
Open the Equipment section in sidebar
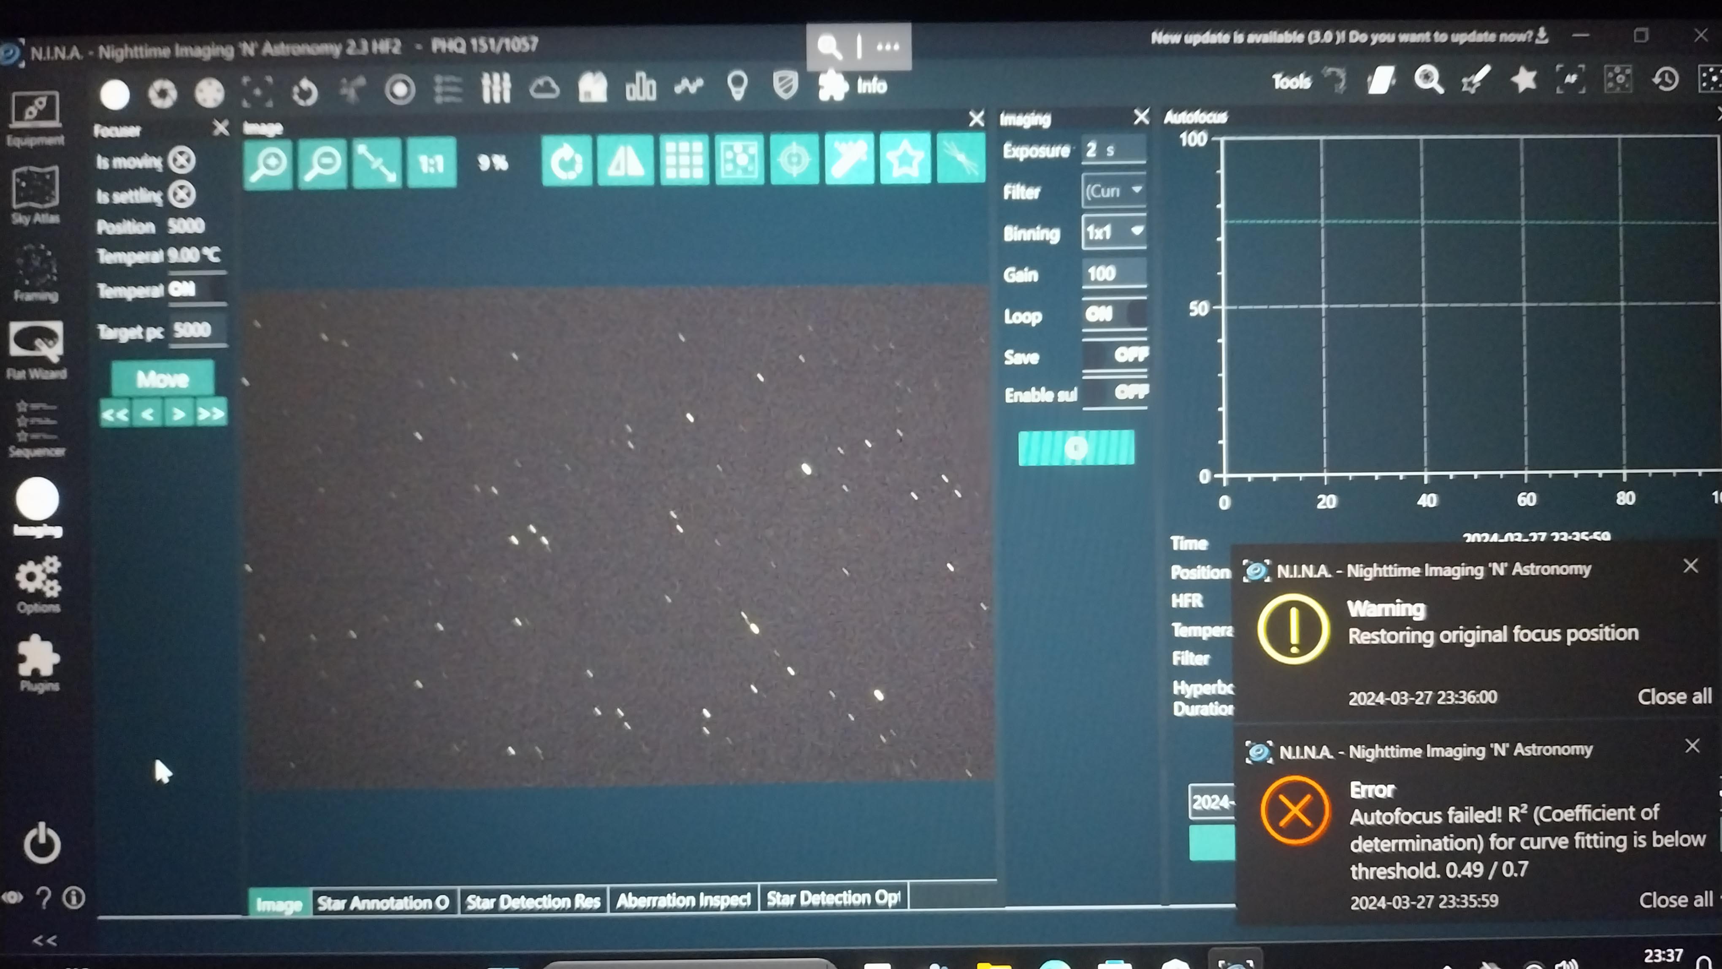pyautogui.click(x=35, y=119)
